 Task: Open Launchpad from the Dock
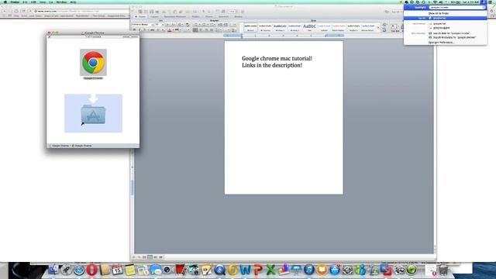pos(66,270)
